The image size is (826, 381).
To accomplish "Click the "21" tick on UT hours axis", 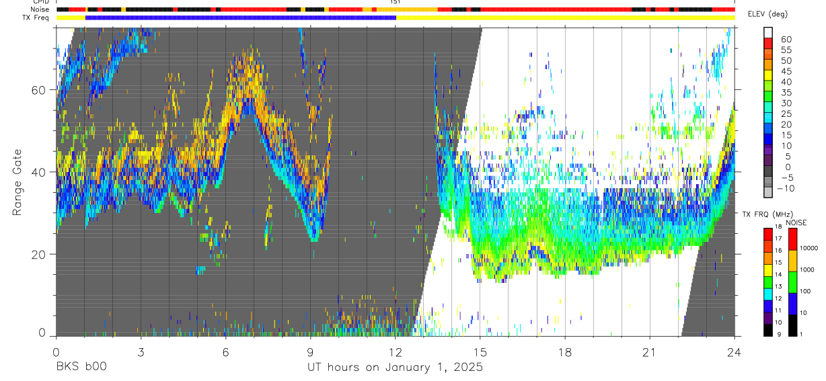I will (x=650, y=351).
